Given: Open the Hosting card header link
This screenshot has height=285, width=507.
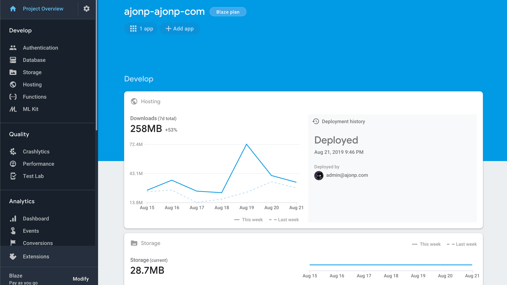Looking at the screenshot, I should tap(151, 102).
